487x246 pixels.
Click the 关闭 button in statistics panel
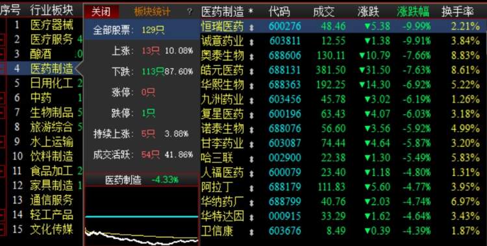point(101,12)
